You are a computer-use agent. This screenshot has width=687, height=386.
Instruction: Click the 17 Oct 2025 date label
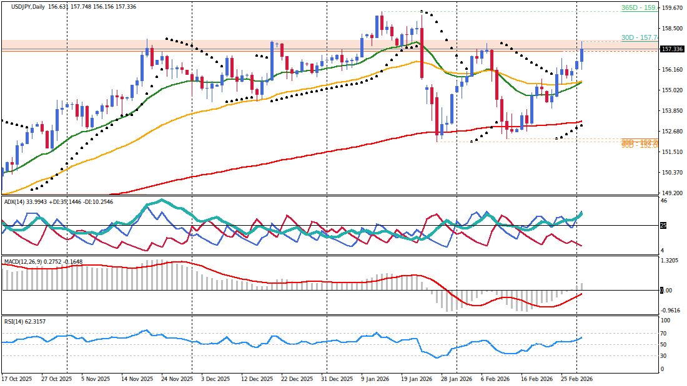point(17,379)
